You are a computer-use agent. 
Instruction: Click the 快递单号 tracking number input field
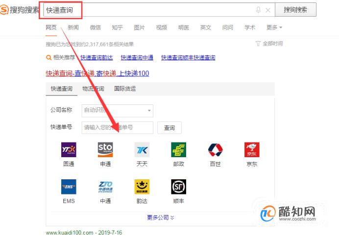click(118, 127)
